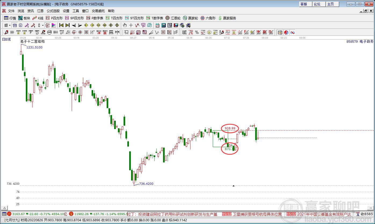Click the 858579 电子政务 stock label

[360, 42]
